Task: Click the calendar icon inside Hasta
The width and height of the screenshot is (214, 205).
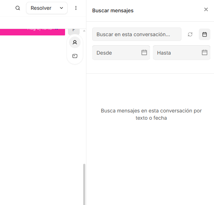Action: click(x=205, y=52)
